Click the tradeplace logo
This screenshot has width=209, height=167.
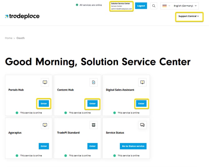(22, 16)
